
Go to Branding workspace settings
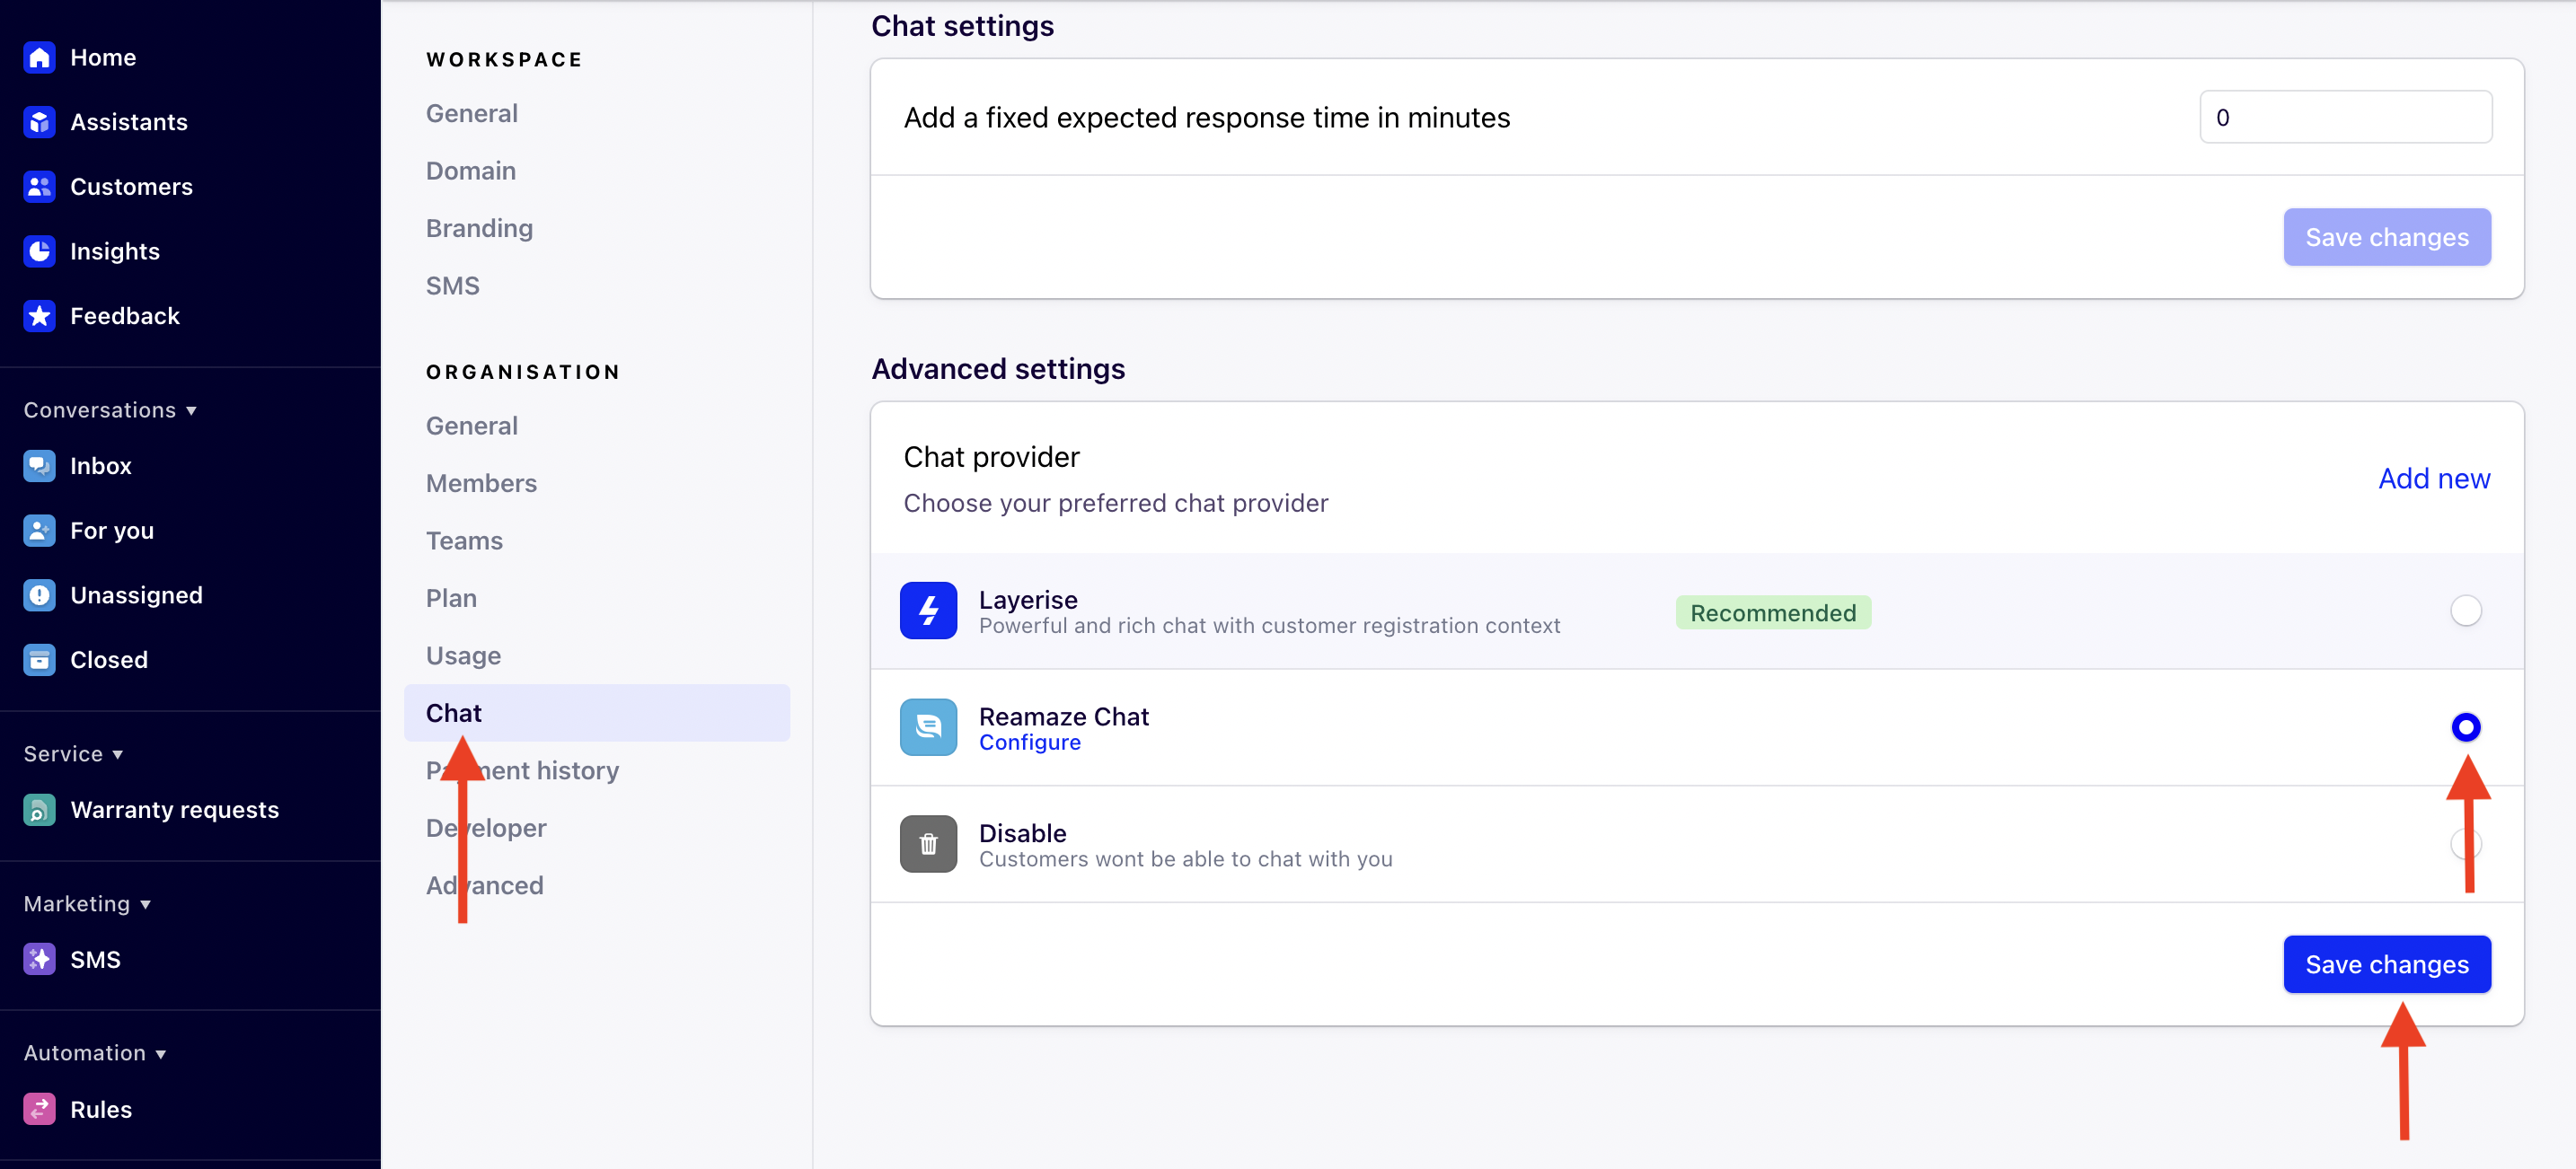tap(479, 228)
